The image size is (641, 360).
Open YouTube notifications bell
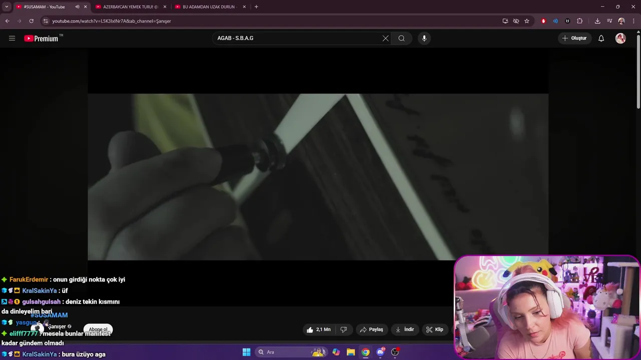tap(601, 38)
